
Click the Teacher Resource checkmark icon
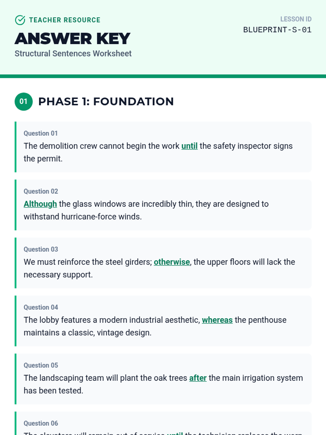tap(20, 20)
